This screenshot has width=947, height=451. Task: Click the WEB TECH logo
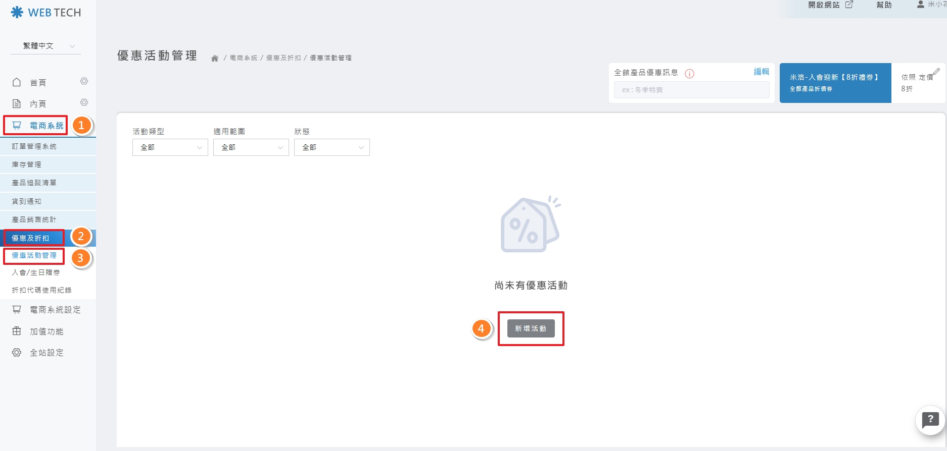tap(46, 13)
